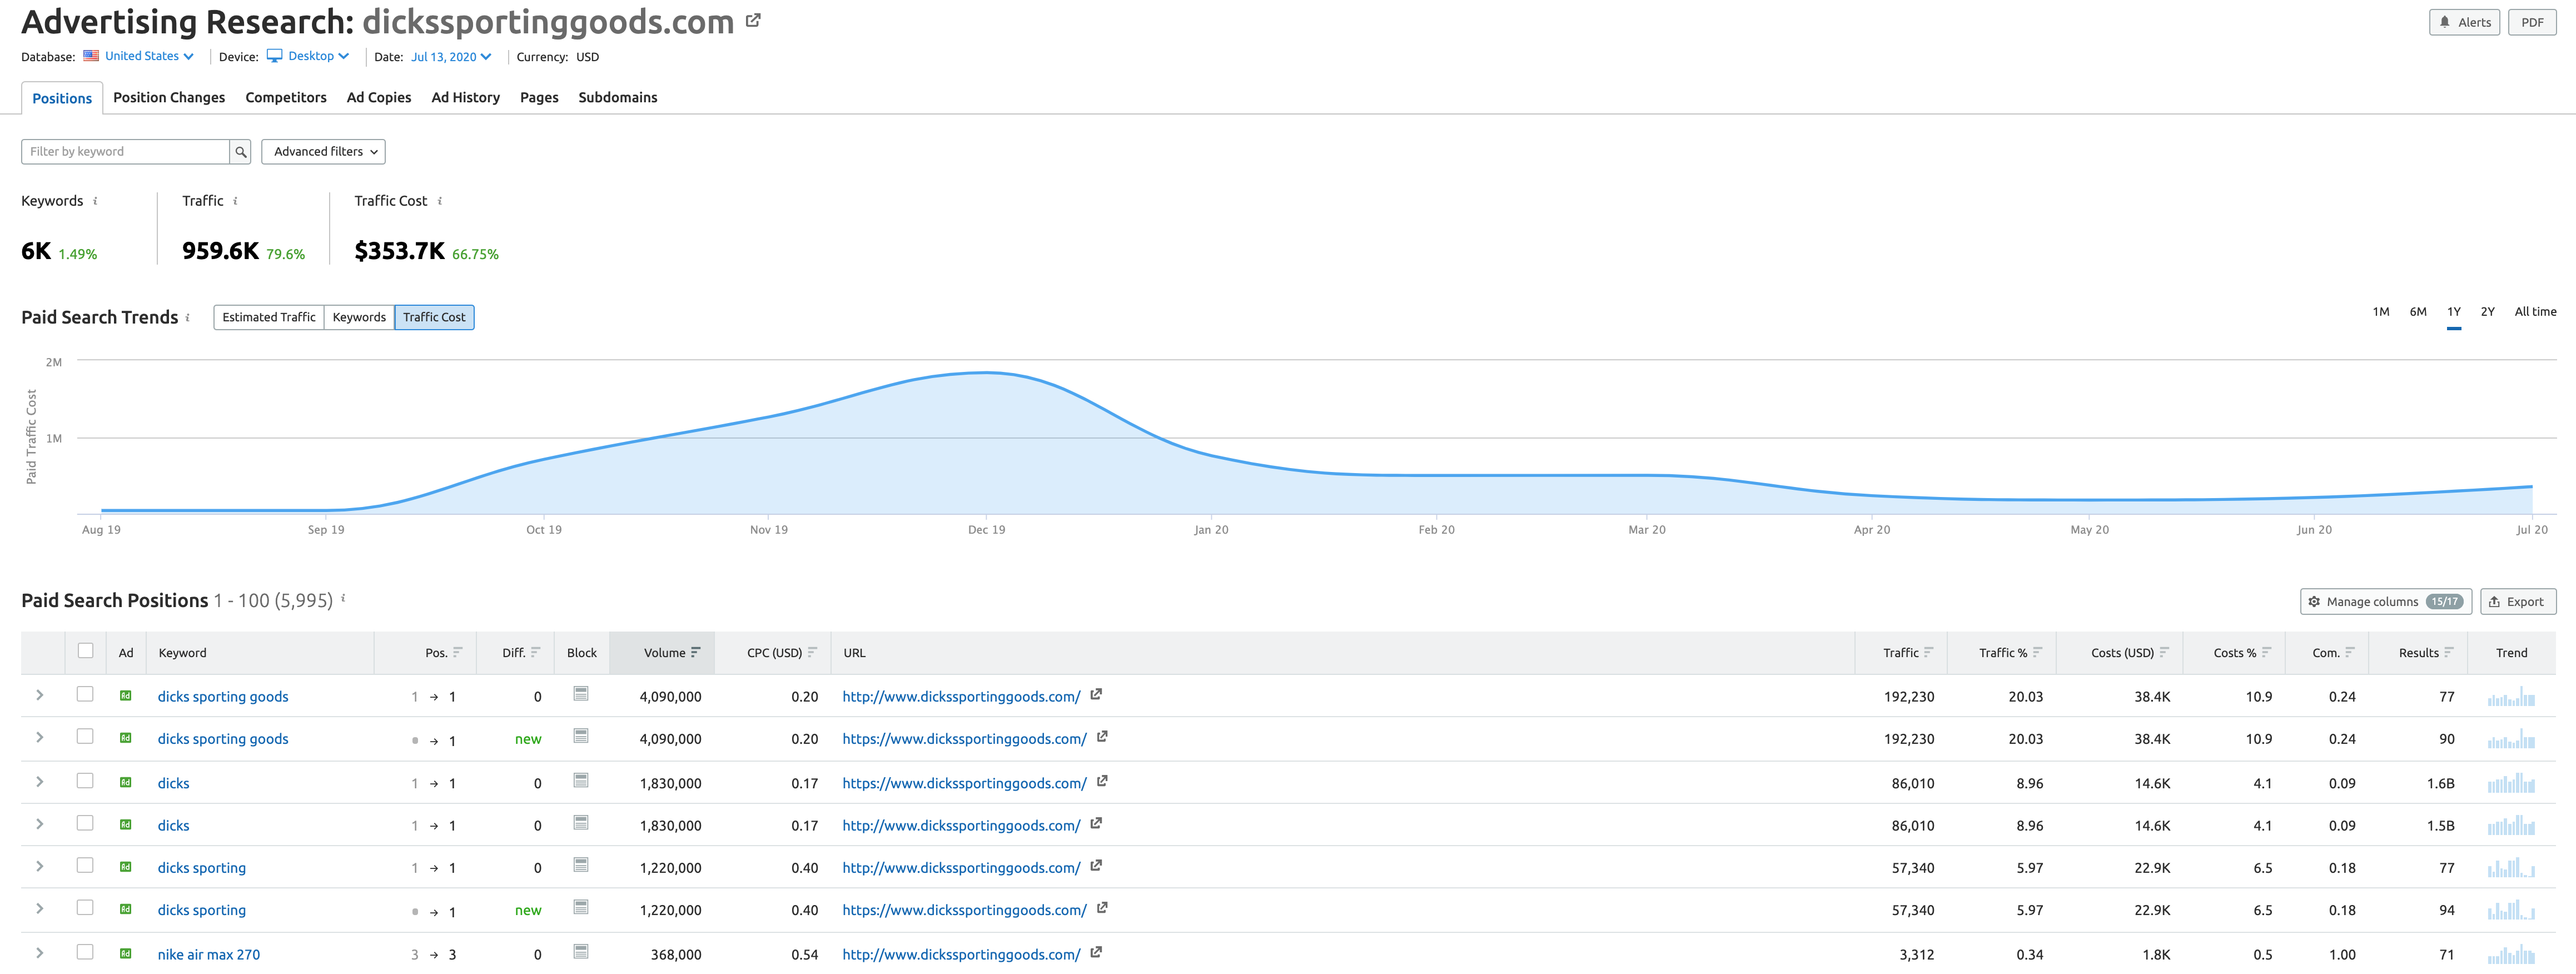This screenshot has height=974, width=2576.
Task: Click the Alerts button
Action: 2464,22
